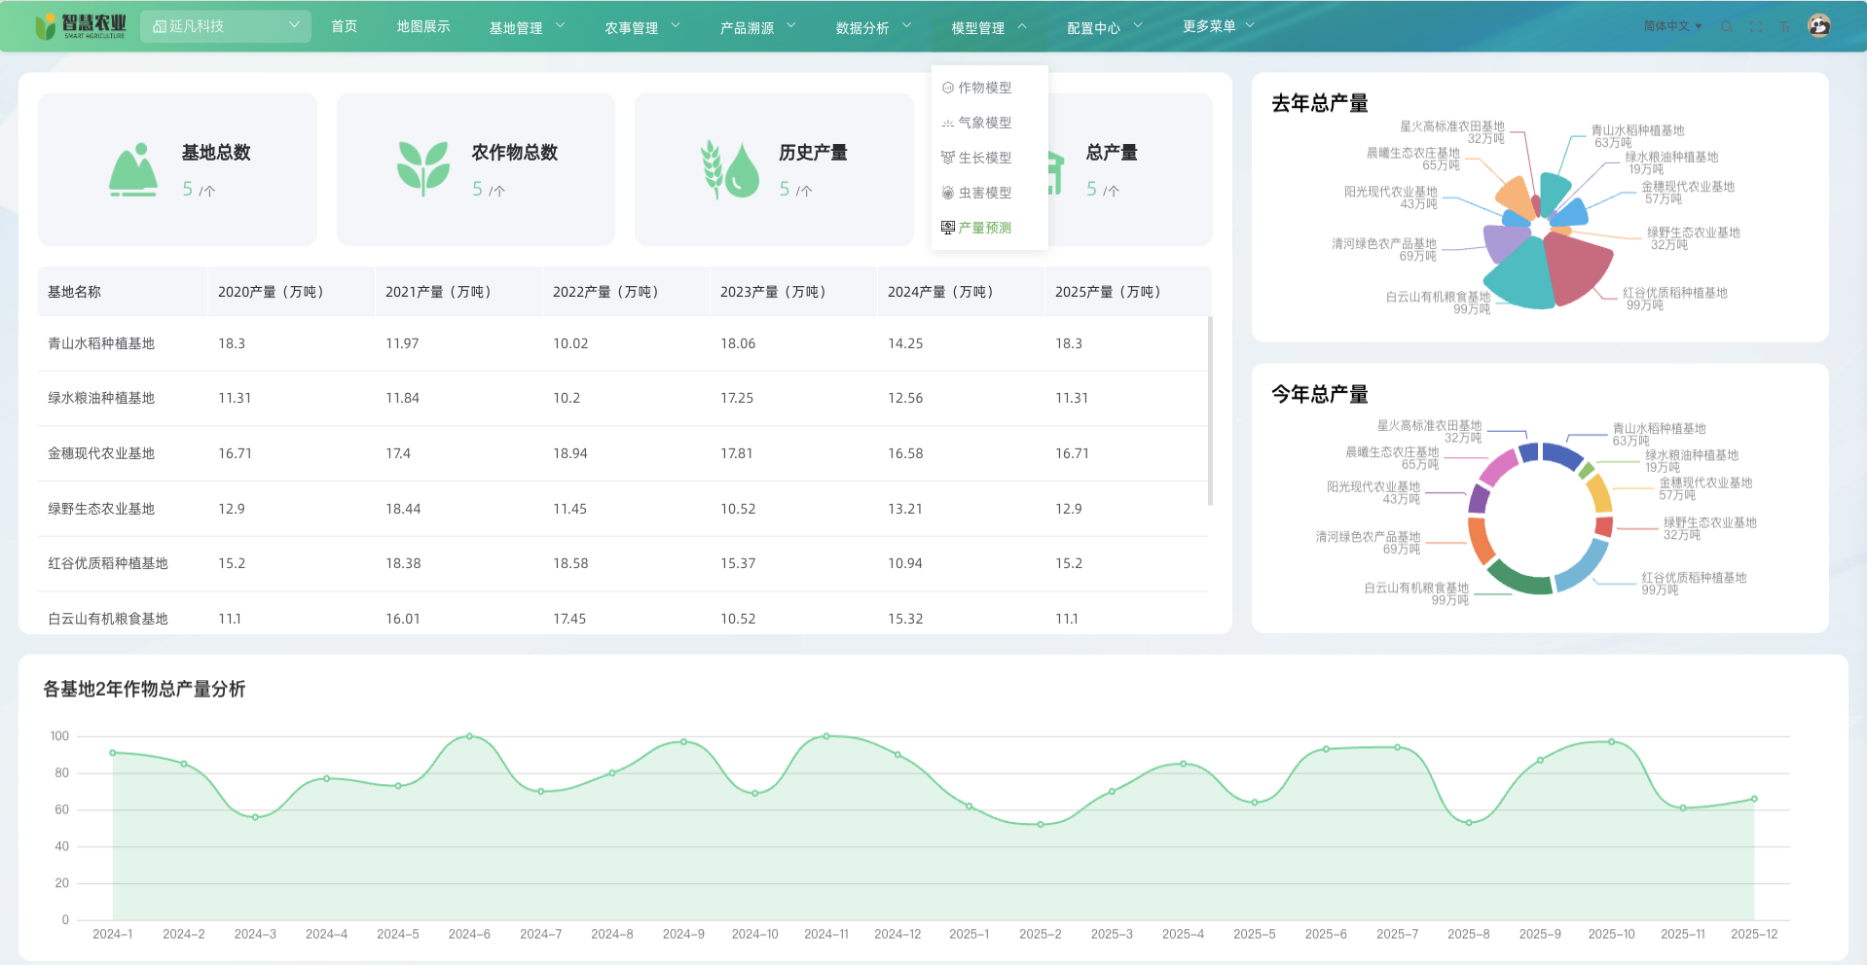Click the 10.94 cell in 红谷优质稻 row
This screenshot has width=1867, height=965.
coord(905,563)
